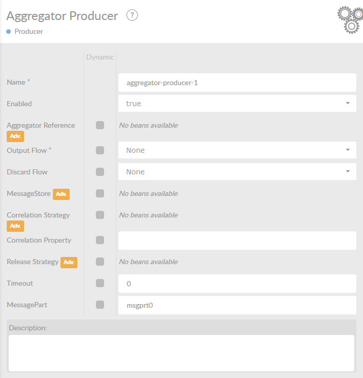Click the Adv. badge under Aggregator Reference
Viewport: 363px width, 378px height.
point(15,136)
